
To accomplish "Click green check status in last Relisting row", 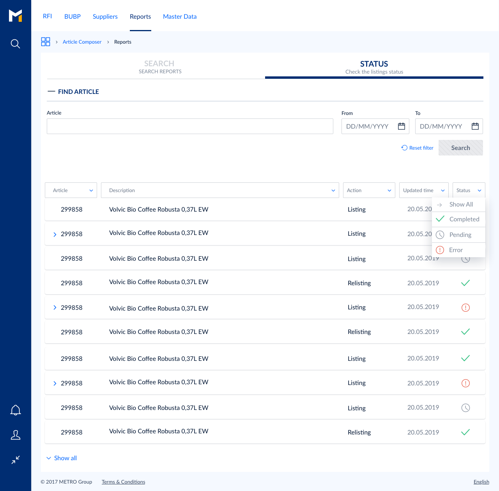I will 465,432.
